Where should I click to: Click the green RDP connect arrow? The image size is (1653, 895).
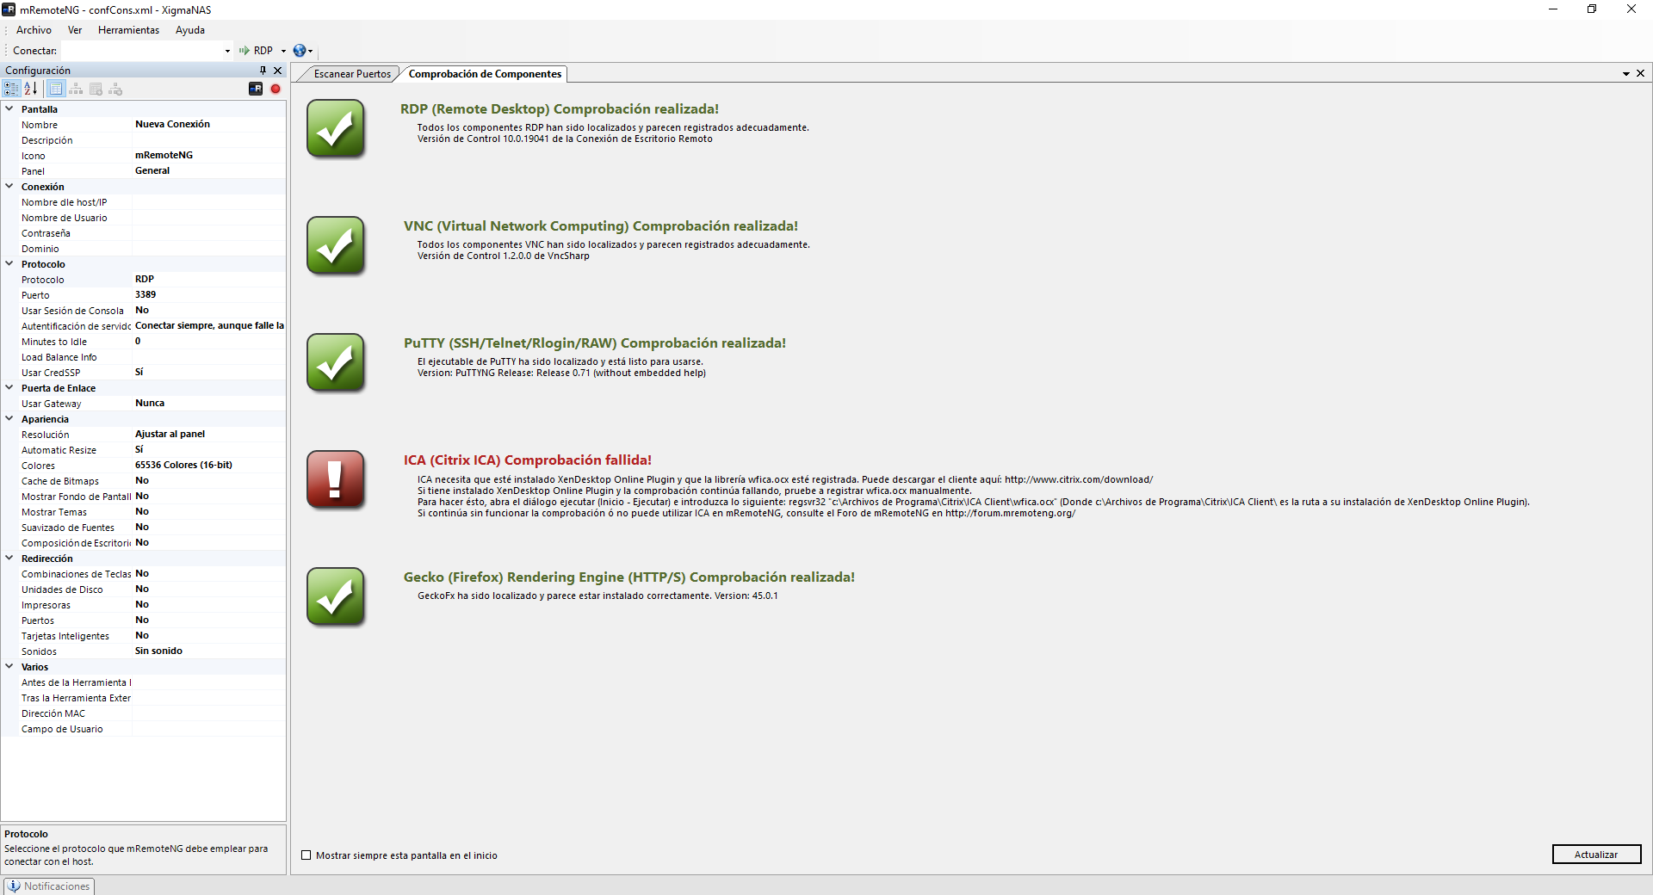tap(245, 51)
